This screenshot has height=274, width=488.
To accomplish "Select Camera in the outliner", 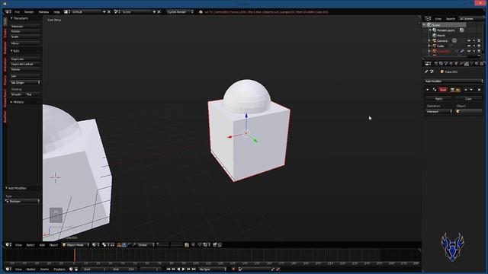I will 442,40.
